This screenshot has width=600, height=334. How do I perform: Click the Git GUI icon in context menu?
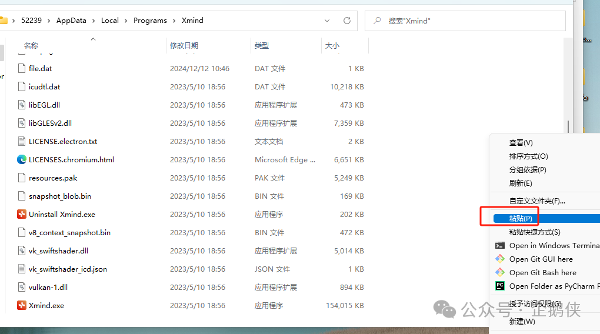pos(500,259)
